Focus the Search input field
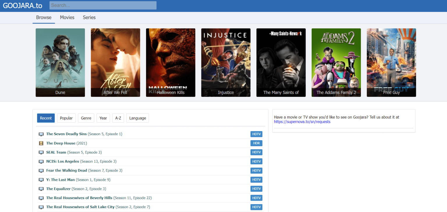 point(103,5)
